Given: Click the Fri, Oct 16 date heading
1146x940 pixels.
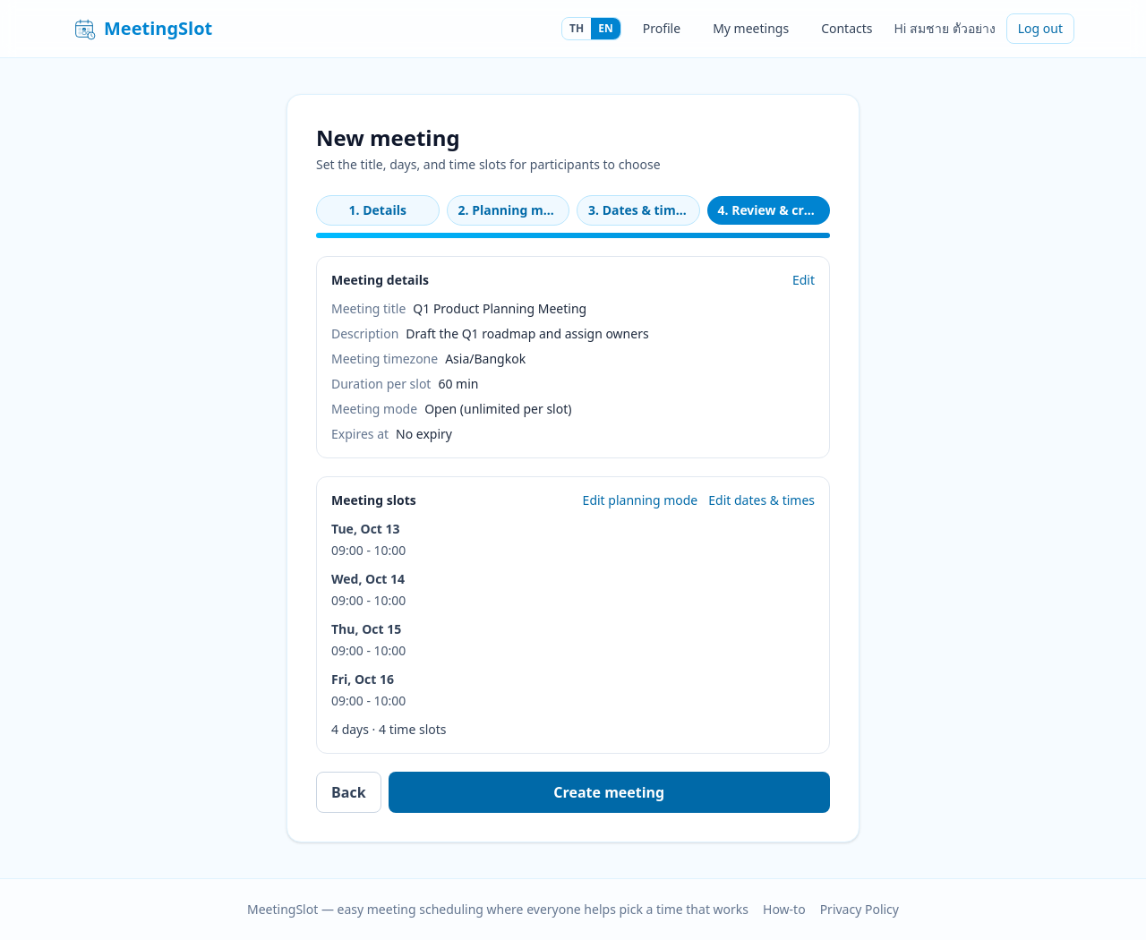Looking at the screenshot, I should [363, 679].
